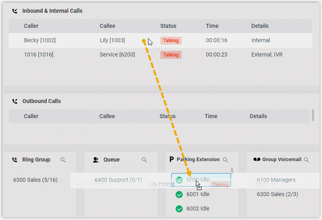This screenshot has width=322, height=220.
Task: Click the 6001 Idle green check icon
Action: coord(179,195)
